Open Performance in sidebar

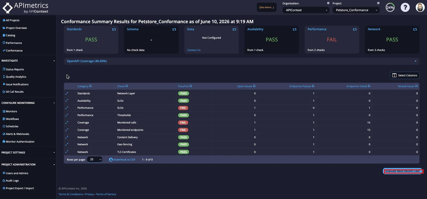tap(12, 43)
